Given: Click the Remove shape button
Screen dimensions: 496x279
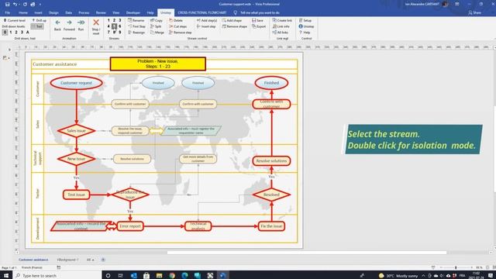Looking at the screenshot, I should point(234,26).
